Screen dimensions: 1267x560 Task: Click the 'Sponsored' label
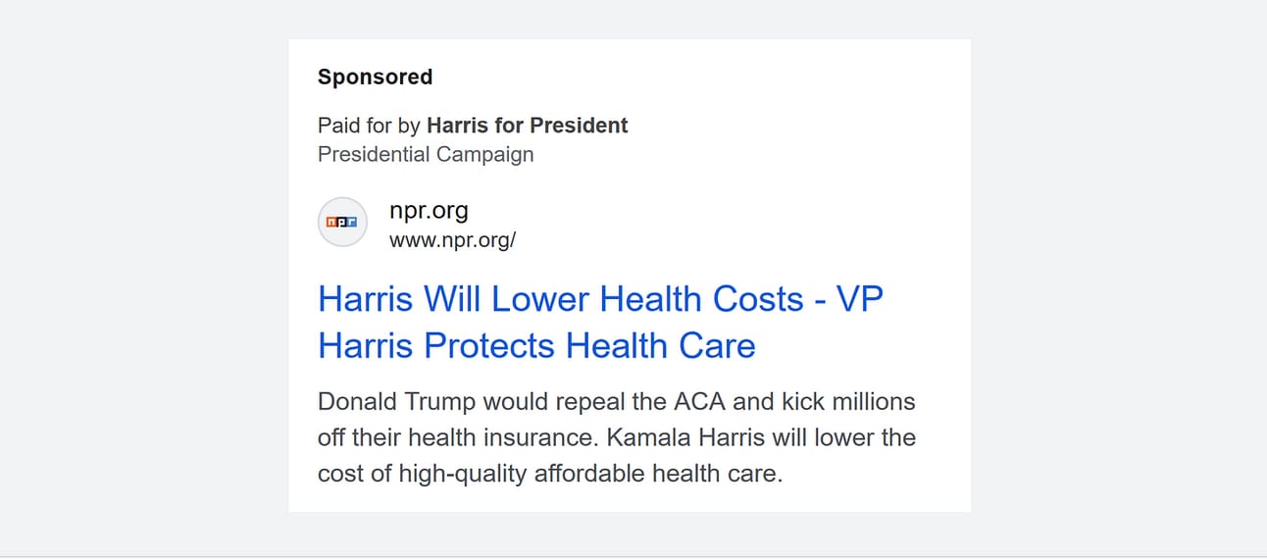375,76
